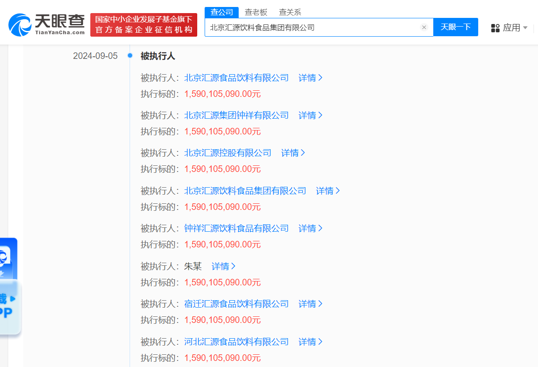Open the 应用 grid icon

pyautogui.click(x=495, y=28)
